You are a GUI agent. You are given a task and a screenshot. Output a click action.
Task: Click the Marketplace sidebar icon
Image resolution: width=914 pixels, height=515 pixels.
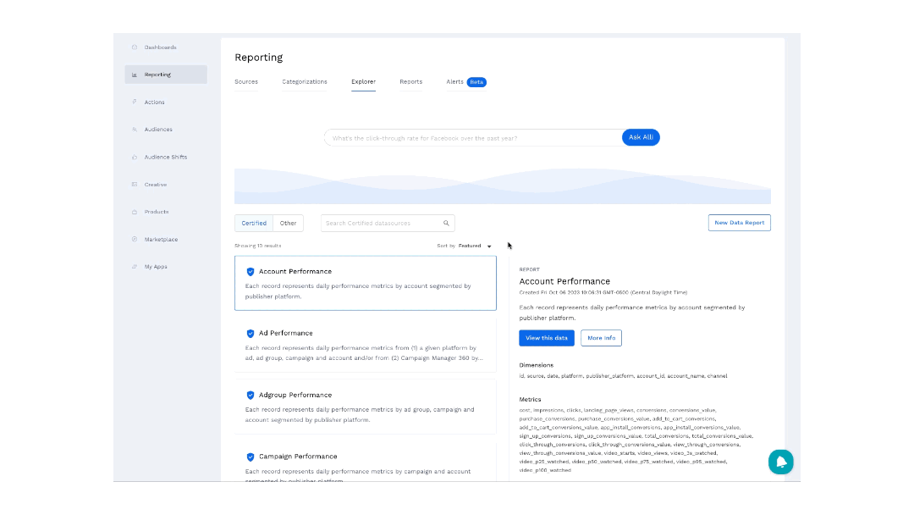135,240
